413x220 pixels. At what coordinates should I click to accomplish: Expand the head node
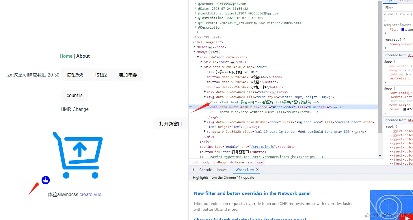coord(194,47)
